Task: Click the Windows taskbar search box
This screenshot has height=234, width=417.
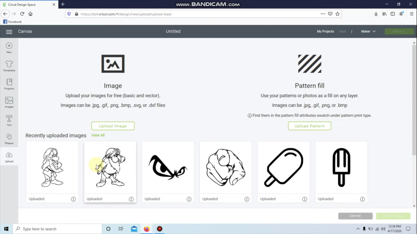Action: pos(57,229)
